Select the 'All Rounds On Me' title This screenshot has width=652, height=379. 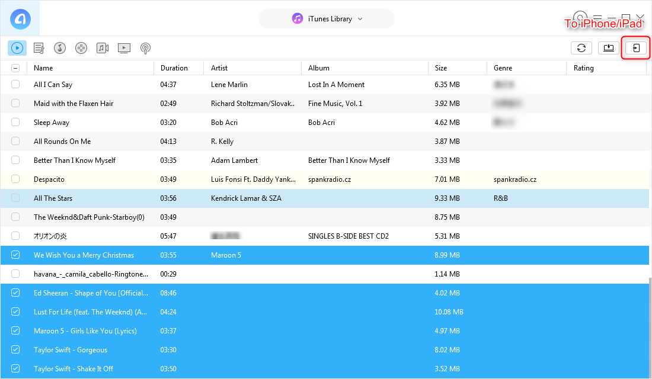pyautogui.click(x=62, y=142)
